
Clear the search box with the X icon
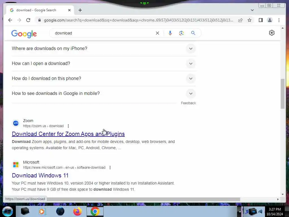157,33
